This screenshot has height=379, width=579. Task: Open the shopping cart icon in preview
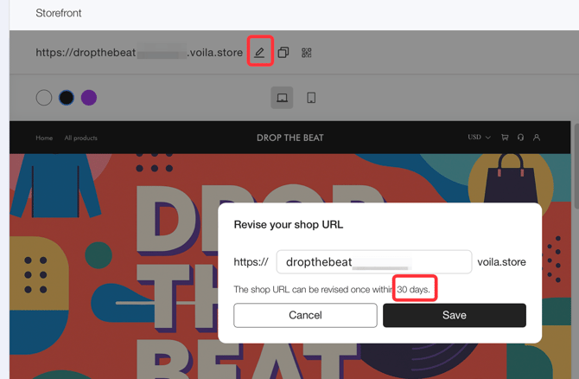coord(505,138)
